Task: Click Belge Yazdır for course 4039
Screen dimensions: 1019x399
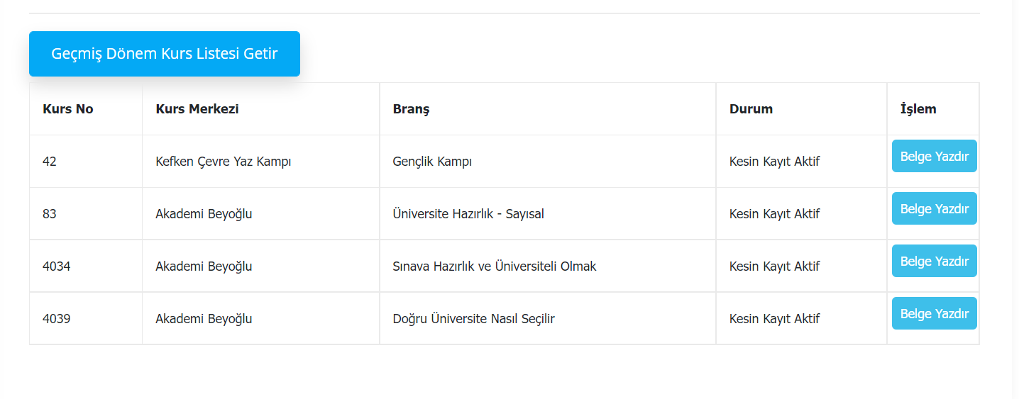Action: point(934,314)
